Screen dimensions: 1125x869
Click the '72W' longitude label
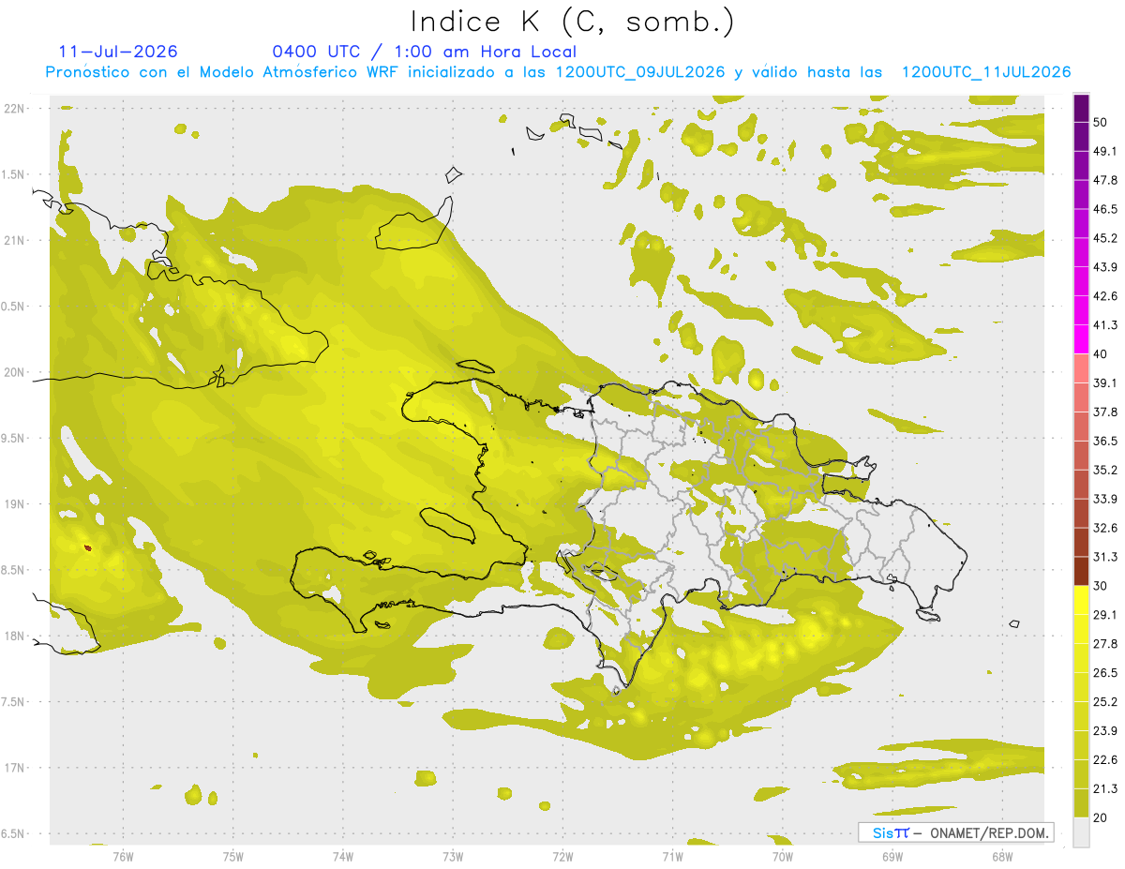click(x=562, y=857)
